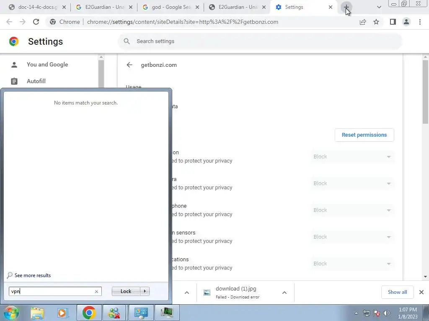The height and width of the screenshot is (321, 429).
Task: Click See more results link
Action: coord(33,275)
